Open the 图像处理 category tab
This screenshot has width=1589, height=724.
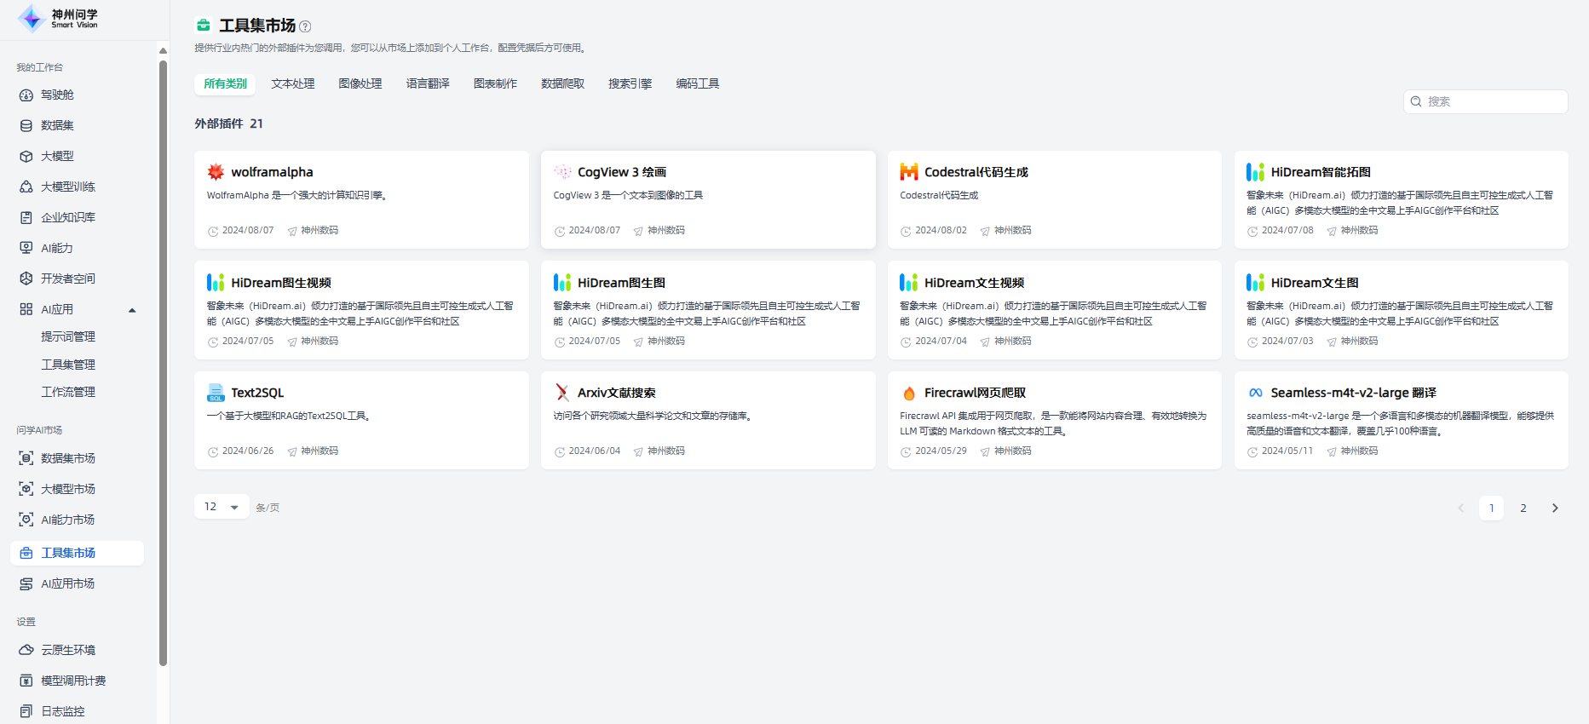coord(360,83)
